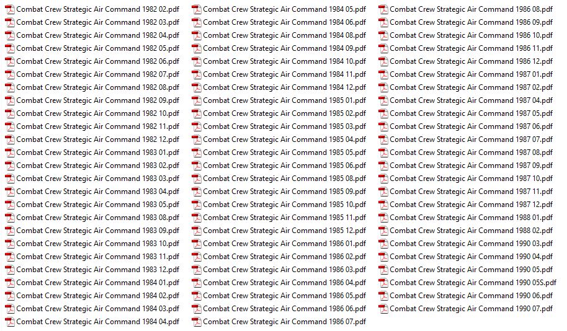Click file name ending in 1985 06.pdf
Screen dimensions: 567x331
(284, 165)
